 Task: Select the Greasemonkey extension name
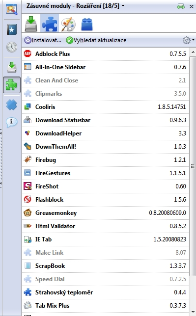click(x=56, y=213)
